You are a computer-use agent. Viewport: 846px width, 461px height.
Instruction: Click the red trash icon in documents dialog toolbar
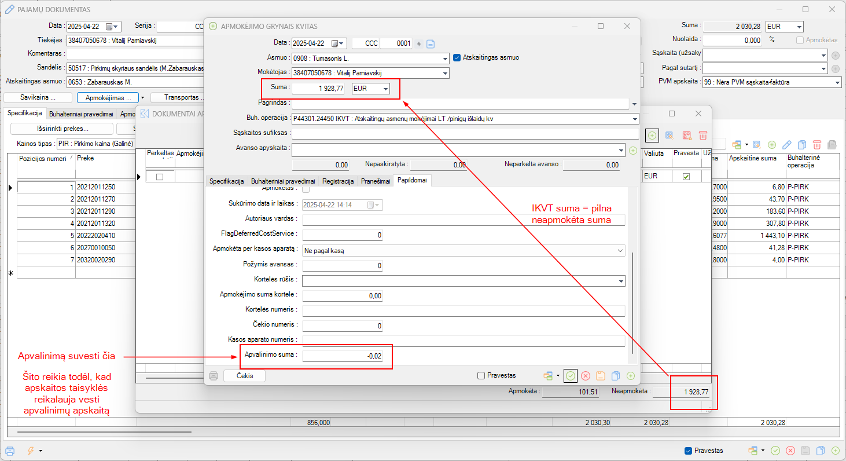(x=702, y=135)
